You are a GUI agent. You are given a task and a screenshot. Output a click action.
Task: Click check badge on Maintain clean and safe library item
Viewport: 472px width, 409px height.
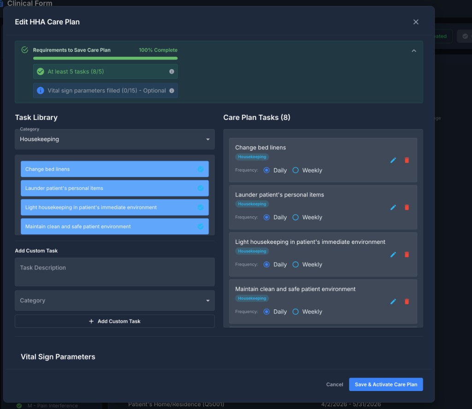(x=201, y=226)
